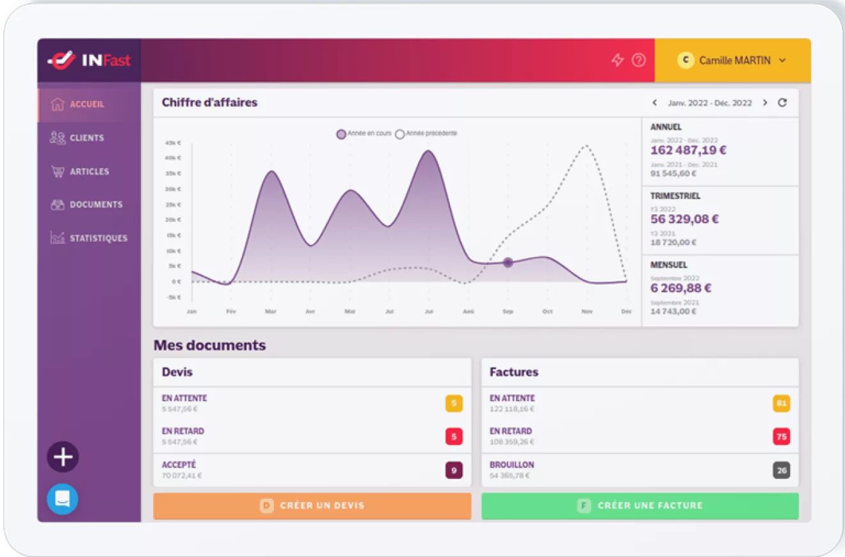Image resolution: width=845 pixels, height=557 pixels.
Task: Click the INFast logo
Action: pyautogui.click(x=89, y=60)
